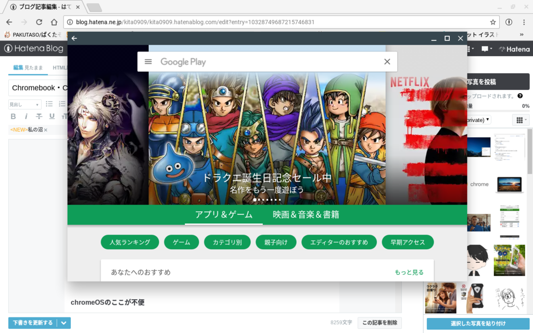Open the Hatena logo link in header
The width and height of the screenshot is (533, 333).
click(514, 49)
